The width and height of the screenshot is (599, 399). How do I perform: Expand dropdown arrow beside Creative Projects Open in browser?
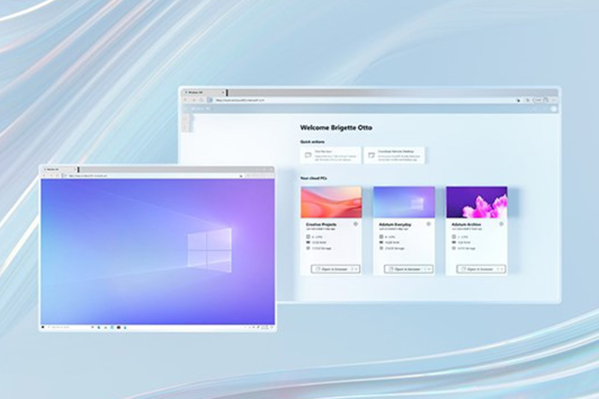(x=355, y=268)
